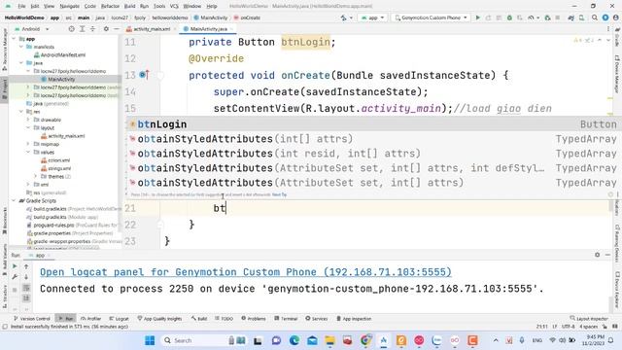Rerun app from Run panel play icon
Screen dimensions: 622x350
click(x=15, y=266)
